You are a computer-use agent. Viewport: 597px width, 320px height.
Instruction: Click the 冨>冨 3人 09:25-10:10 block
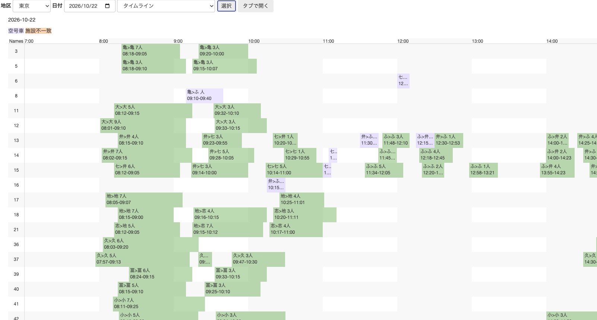[x=233, y=289]
